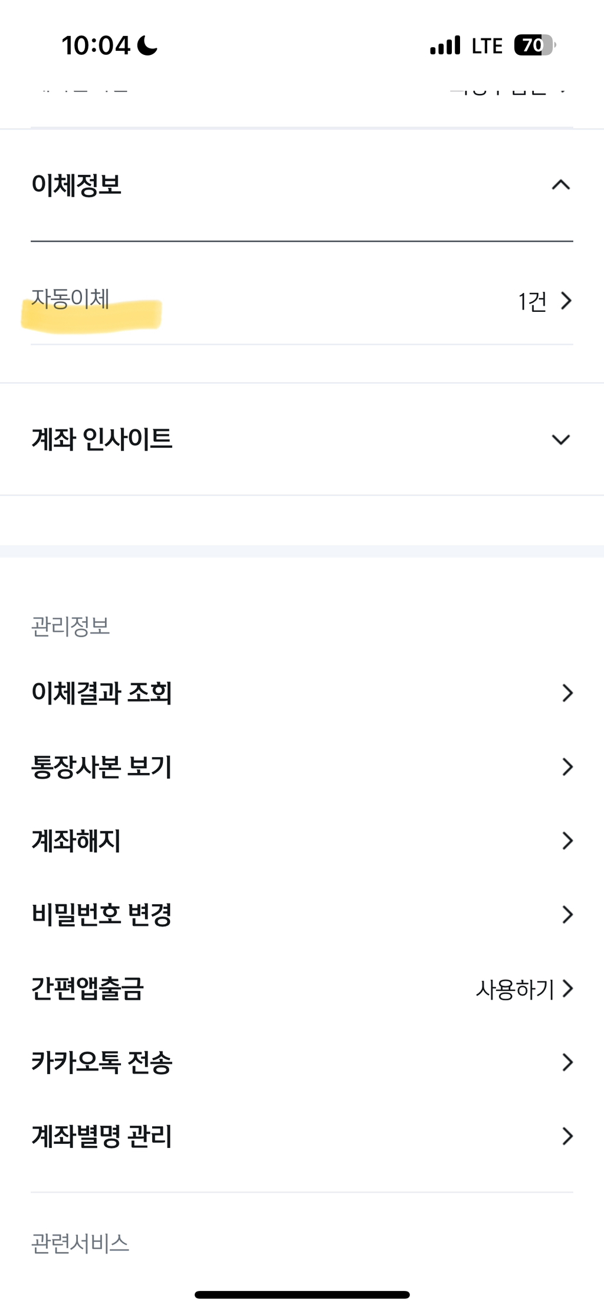Tap the arrow next to 이체결과 조회
Viewport: 604px width, 1311px height.
[x=567, y=693]
